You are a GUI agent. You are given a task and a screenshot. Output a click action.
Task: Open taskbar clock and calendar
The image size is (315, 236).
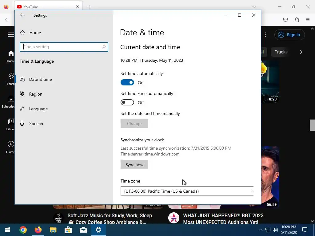click(x=289, y=230)
